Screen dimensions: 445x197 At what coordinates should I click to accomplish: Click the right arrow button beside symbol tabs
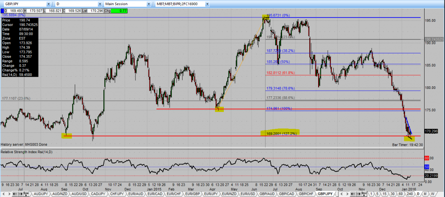pos(20,194)
